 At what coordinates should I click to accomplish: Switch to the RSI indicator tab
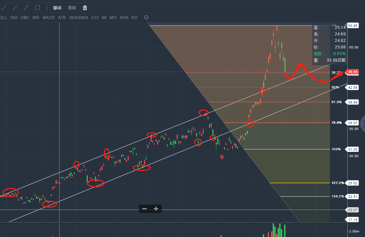14,18
